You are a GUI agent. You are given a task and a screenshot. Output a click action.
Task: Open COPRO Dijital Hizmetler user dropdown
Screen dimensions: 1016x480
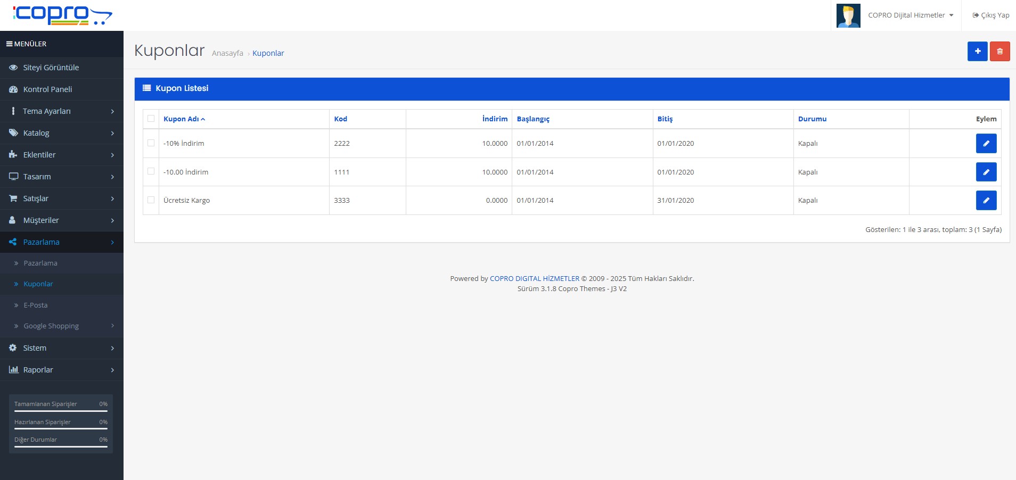910,15
